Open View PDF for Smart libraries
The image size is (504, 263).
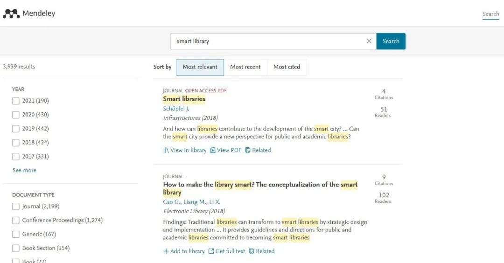(x=226, y=150)
